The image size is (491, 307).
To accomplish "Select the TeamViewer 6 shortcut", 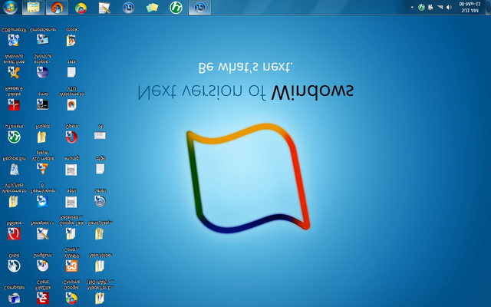I will (43, 196).
